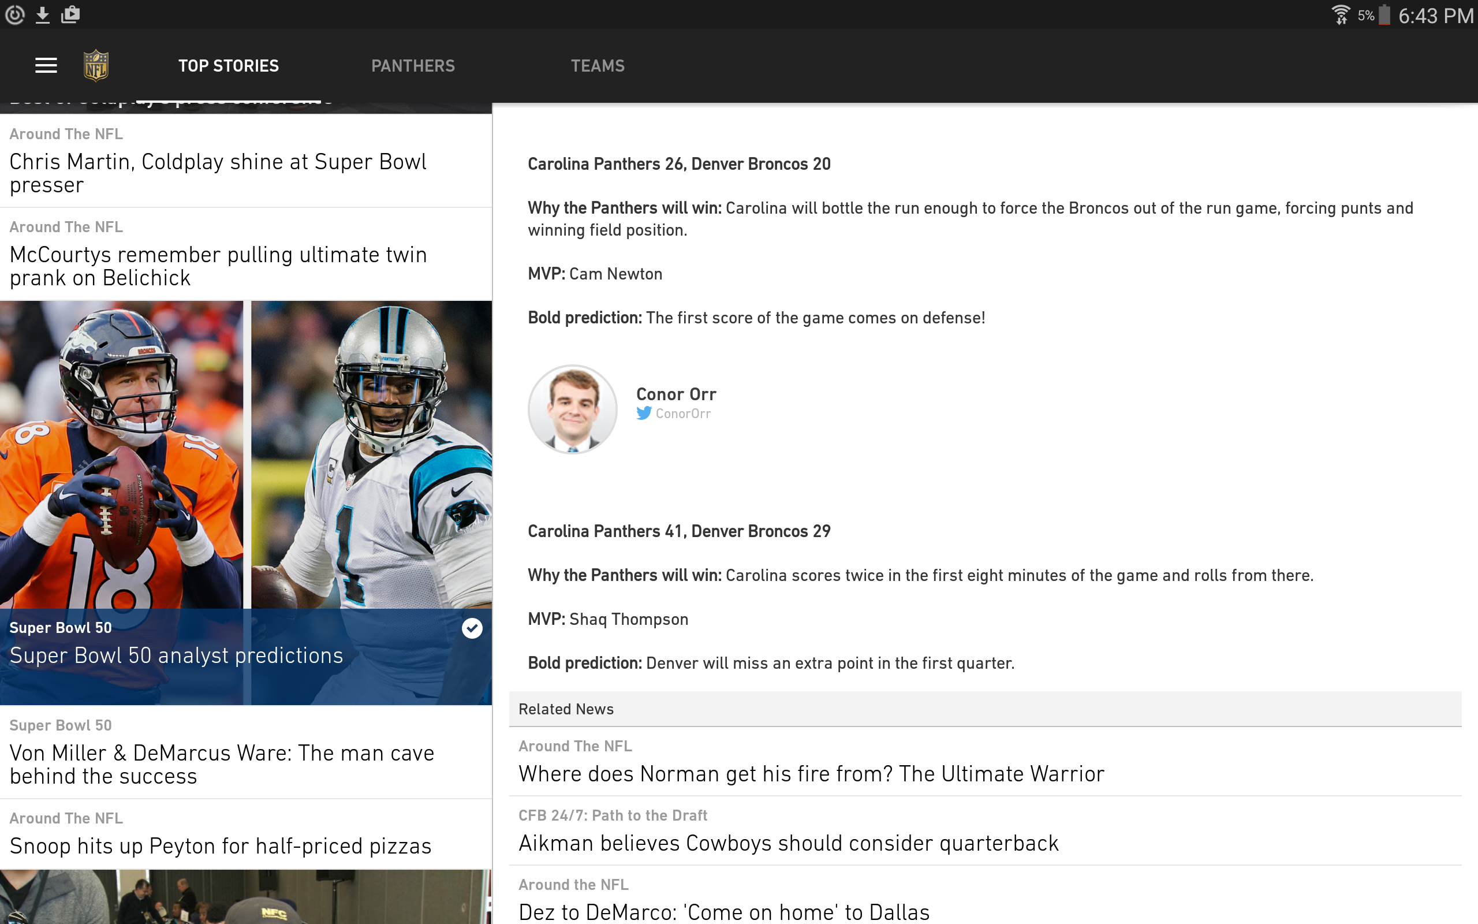
Task: Tap the 'MVP: Cam Newton' line
Action: coord(595,274)
